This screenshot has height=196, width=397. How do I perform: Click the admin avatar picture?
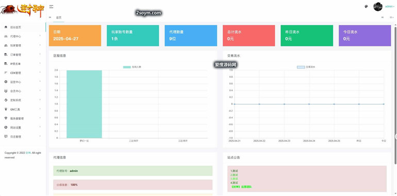pos(378,7)
